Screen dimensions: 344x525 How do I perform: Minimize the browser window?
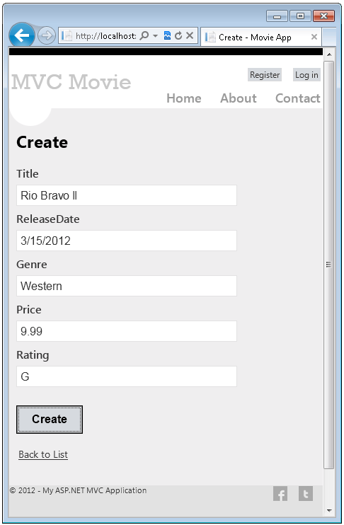tap(277, 16)
